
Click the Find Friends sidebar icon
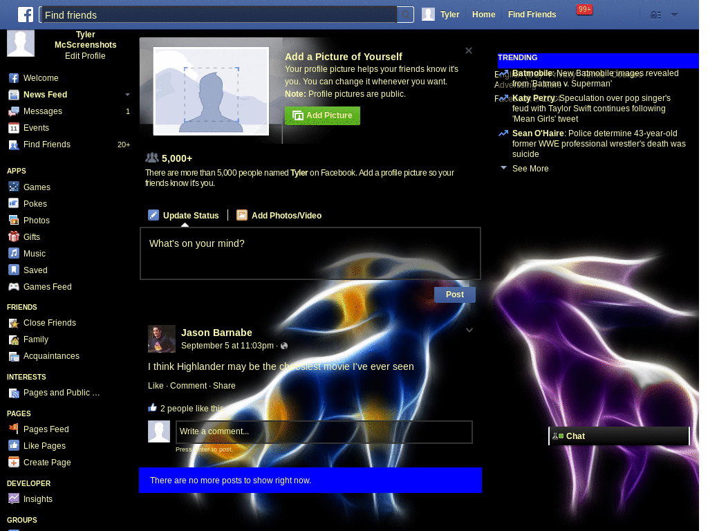point(14,145)
